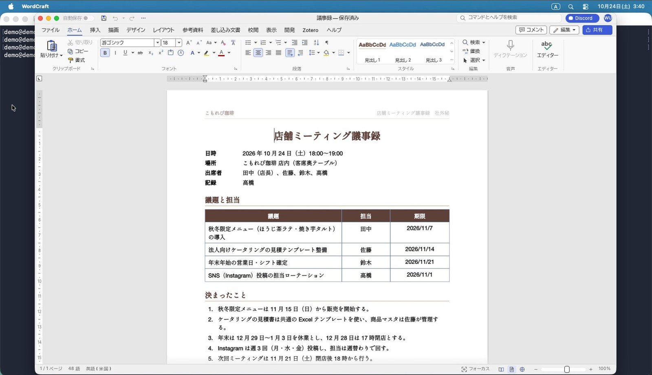
Task: Open the 校閲 tab
Action: click(x=253, y=30)
